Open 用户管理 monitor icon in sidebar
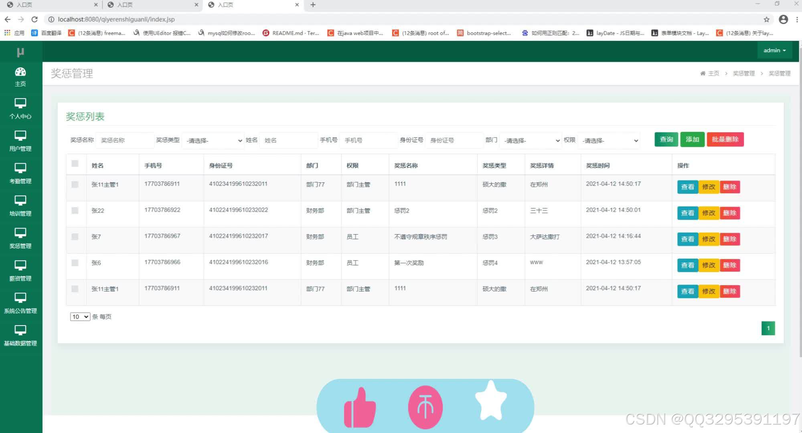Viewport: 802px width, 433px height. pyautogui.click(x=20, y=136)
